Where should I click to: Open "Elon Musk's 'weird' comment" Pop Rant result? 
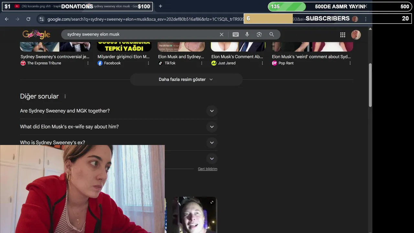[x=311, y=57]
